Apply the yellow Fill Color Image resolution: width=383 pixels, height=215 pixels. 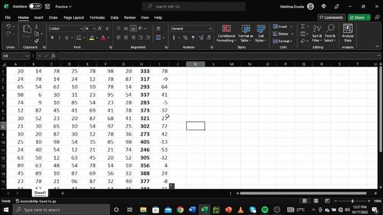92,38
